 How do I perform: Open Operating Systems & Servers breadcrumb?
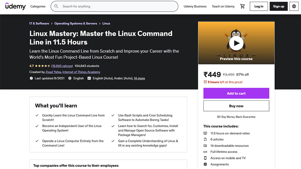(76, 23)
